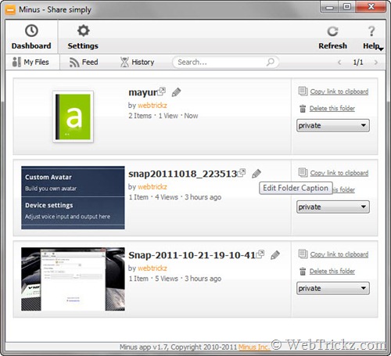Copy the Snap-2011-10-21-19-10-41 link to clipboard

tap(339, 254)
